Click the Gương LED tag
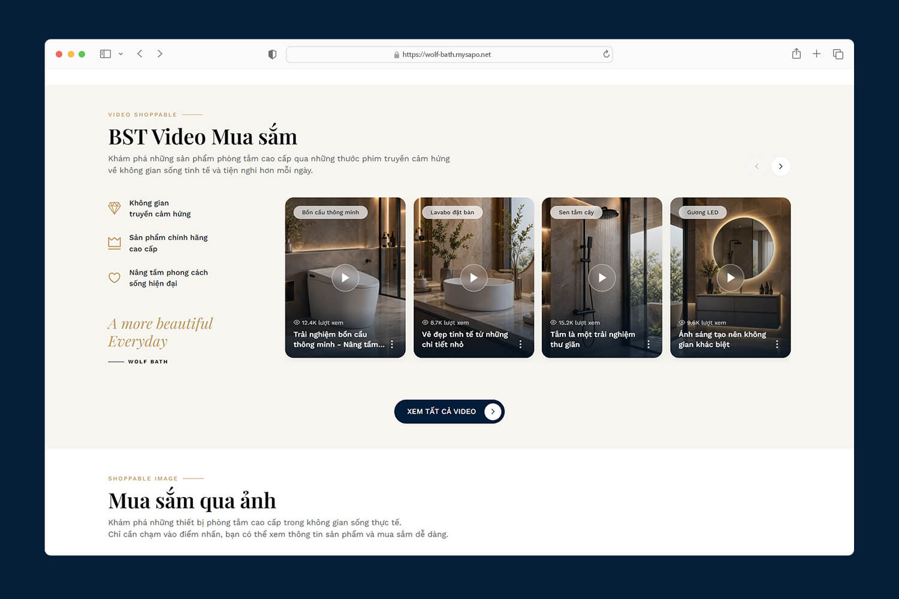 tap(702, 212)
